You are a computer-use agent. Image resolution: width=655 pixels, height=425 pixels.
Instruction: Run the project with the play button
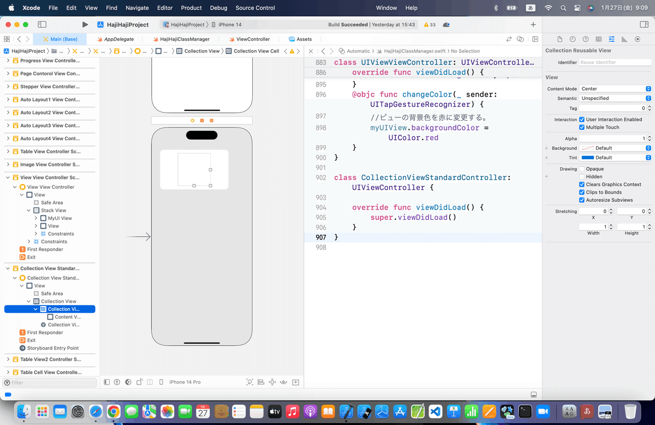pyautogui.click(x=85, y=25)
